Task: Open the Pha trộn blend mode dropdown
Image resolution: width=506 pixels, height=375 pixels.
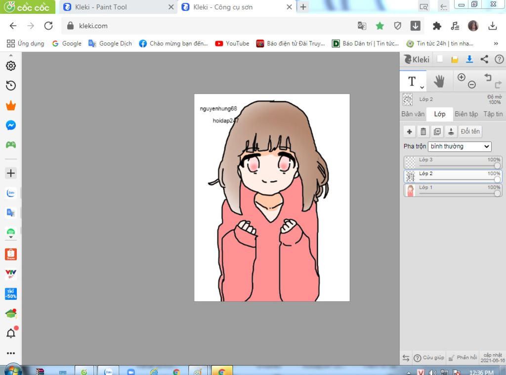Action: coord(460,146)
